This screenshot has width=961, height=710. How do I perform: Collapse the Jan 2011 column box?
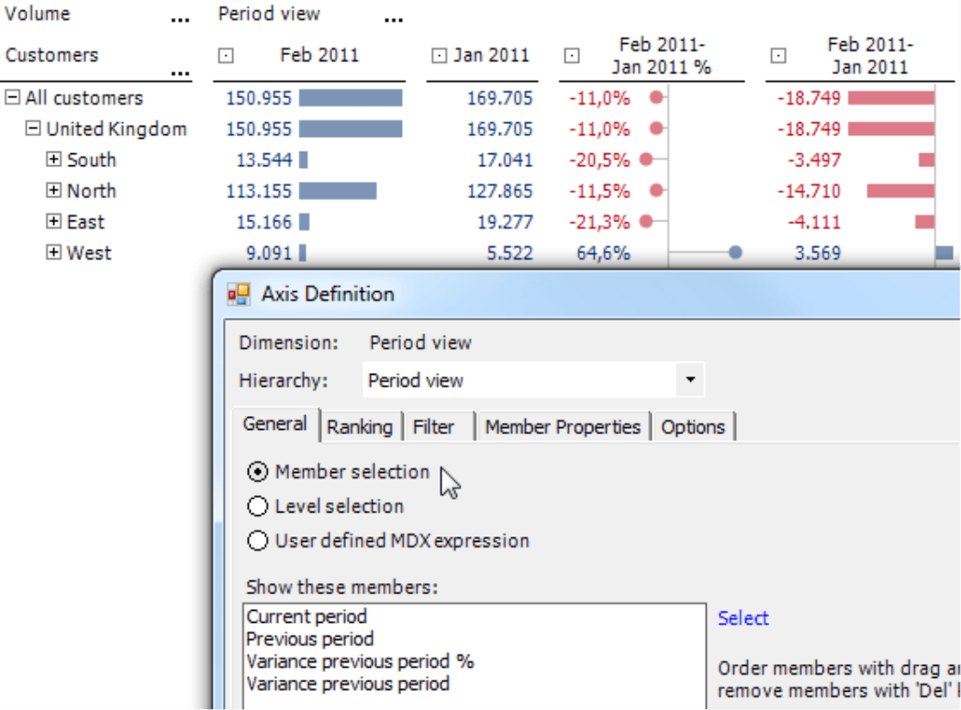coord(440,56)
